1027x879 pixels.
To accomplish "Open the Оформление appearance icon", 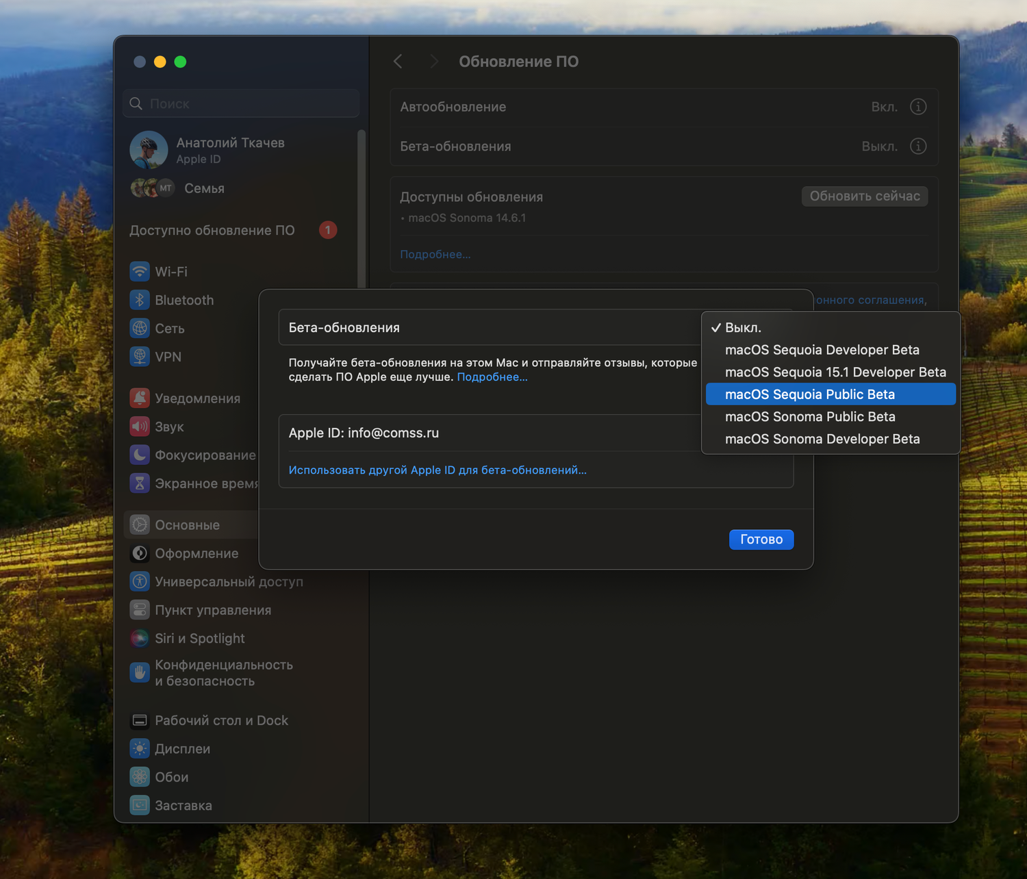I will (140, 553).
